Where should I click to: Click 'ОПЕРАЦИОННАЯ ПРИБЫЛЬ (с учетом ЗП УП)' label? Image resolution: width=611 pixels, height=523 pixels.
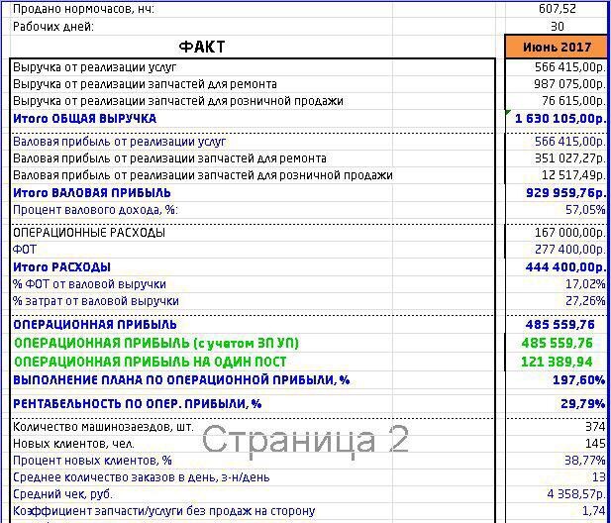[156, 343]
